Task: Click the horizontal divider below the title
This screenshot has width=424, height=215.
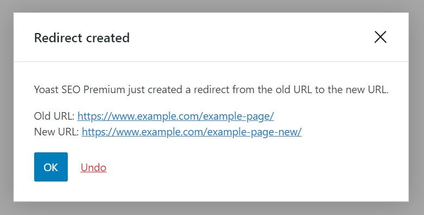Action: [x=211, y=62]
